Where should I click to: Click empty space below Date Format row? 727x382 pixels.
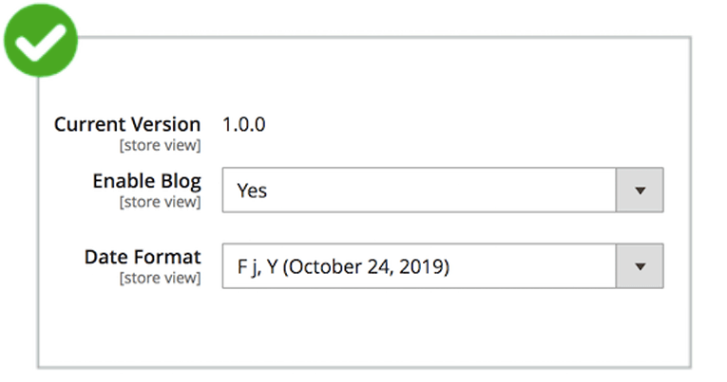361,327
